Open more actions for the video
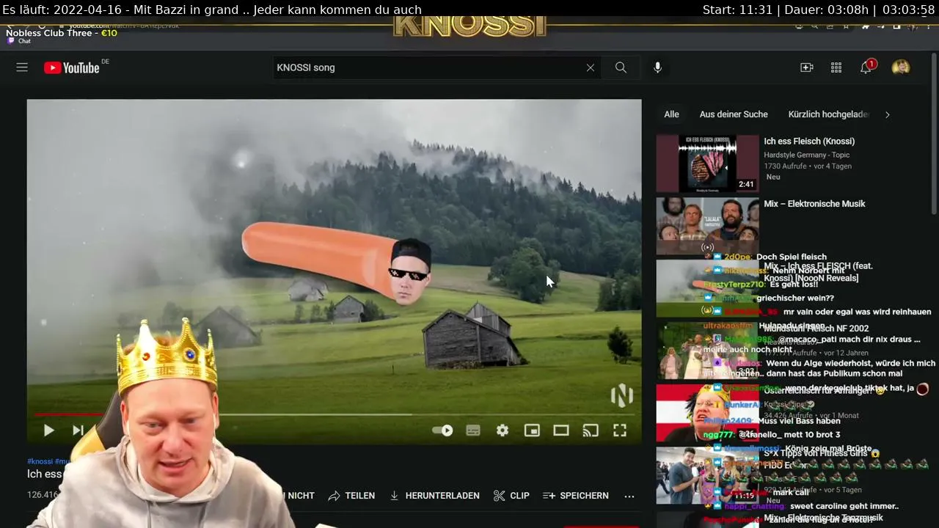The height and width of the screenshot is (528, 939). point(629,496)
